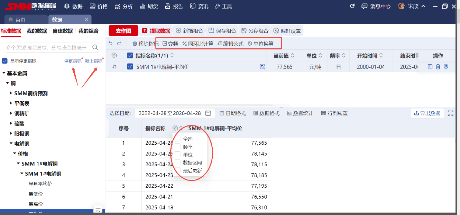
Task: Open 同环比计算 calculation tool
Action: (197, 44)
